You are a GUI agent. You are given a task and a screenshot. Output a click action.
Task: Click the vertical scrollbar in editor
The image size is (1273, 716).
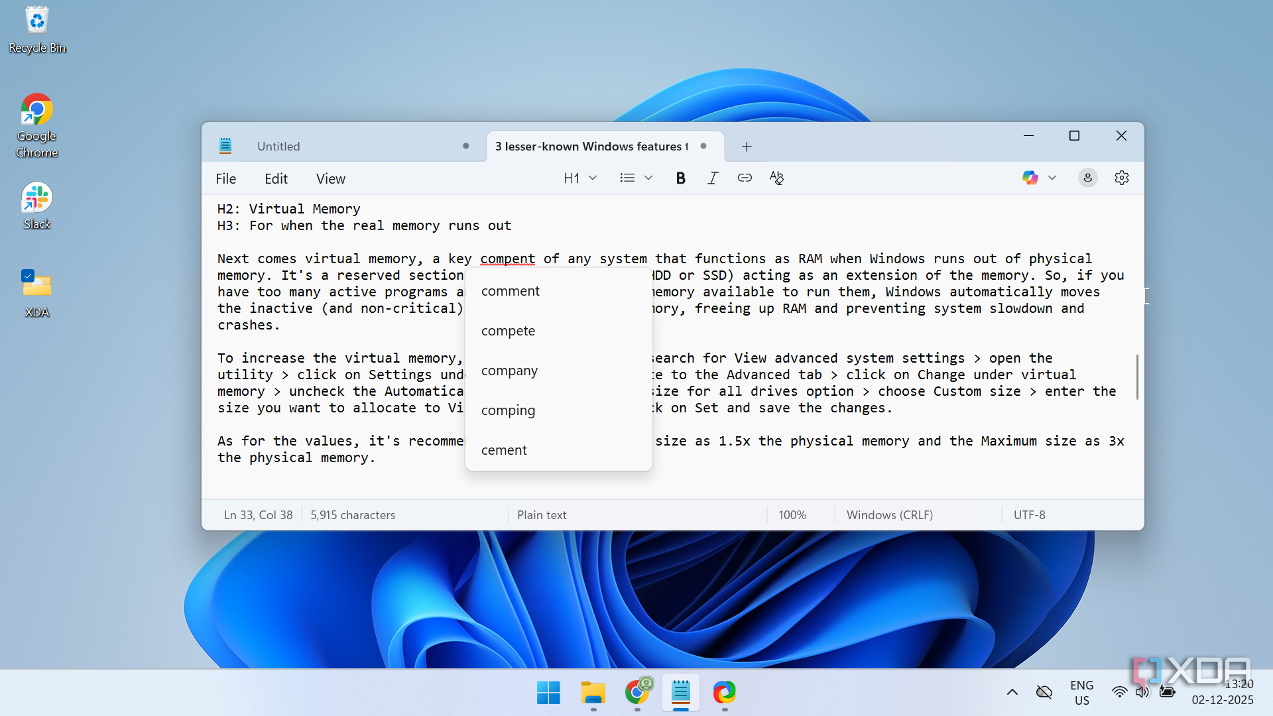click(x=1137, y=377)
